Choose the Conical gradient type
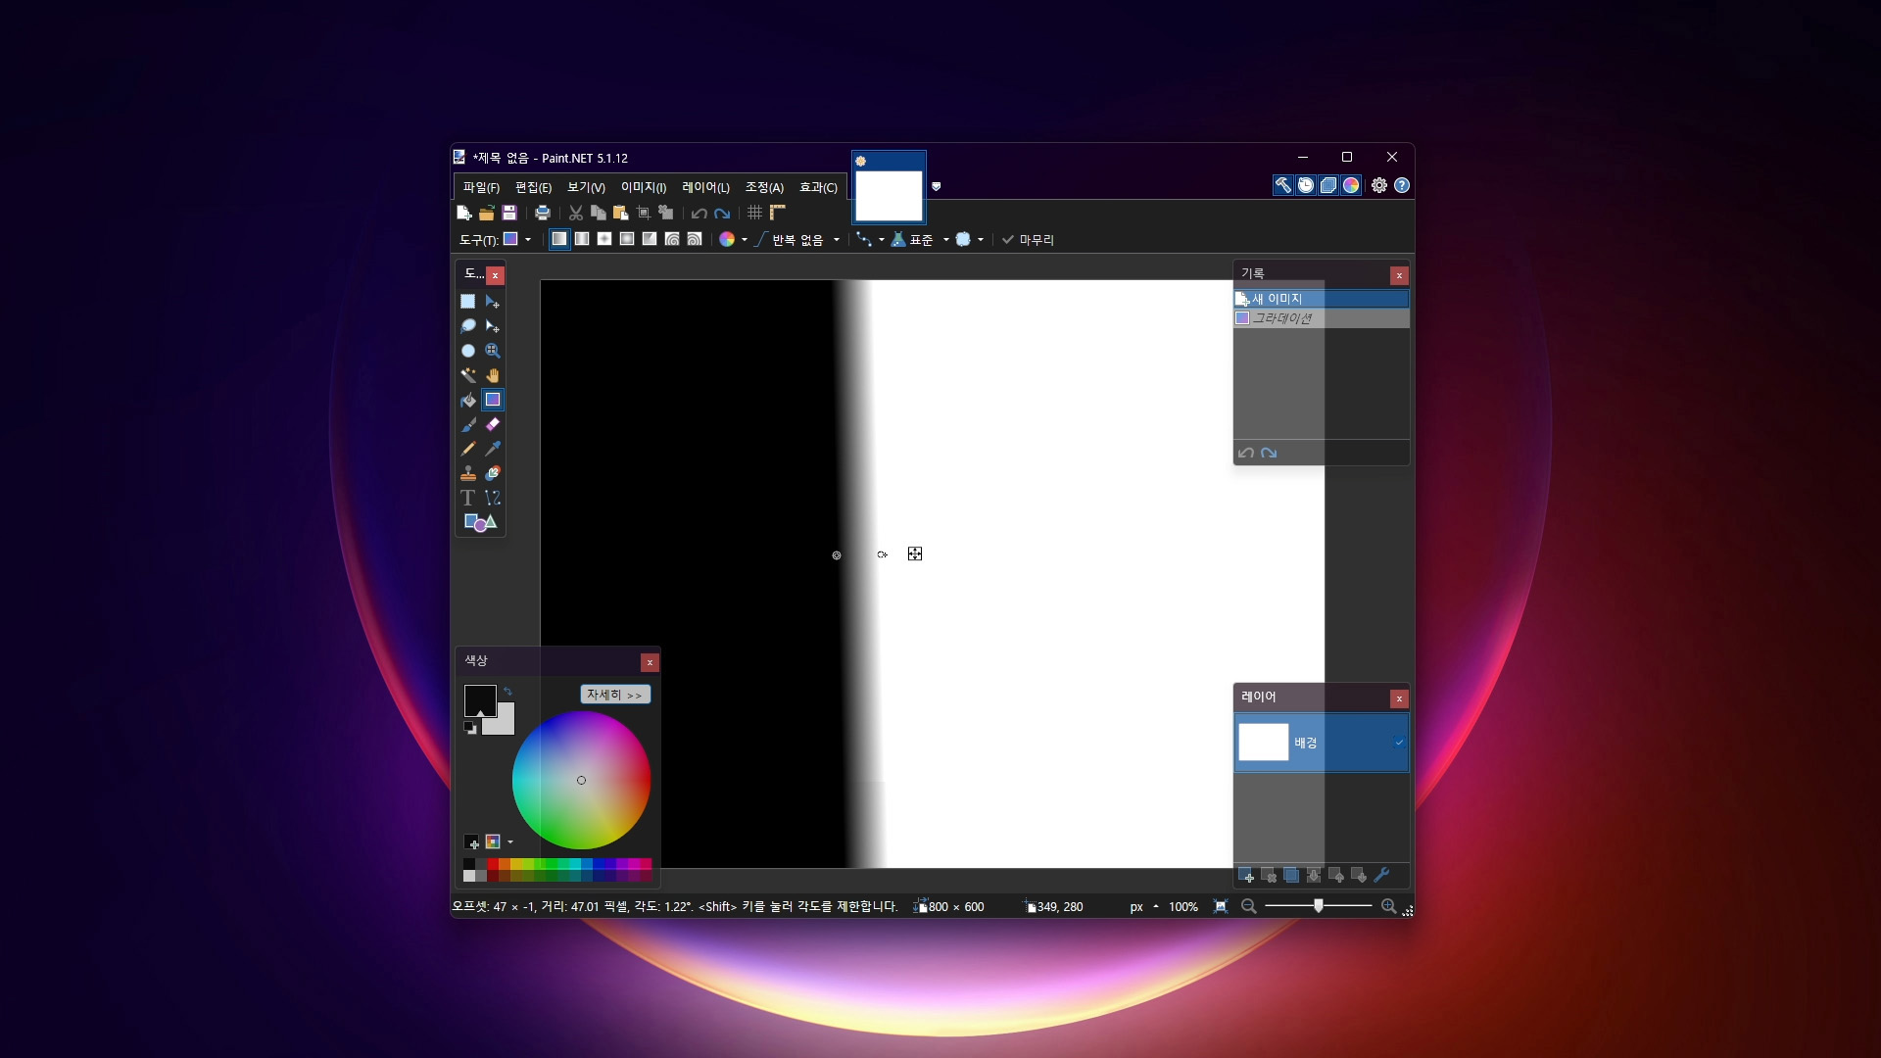 coord(650,239)
